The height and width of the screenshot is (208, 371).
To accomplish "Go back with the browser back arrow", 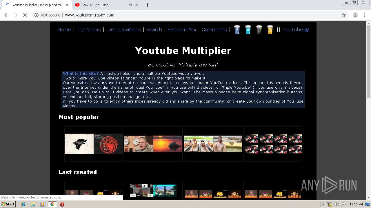I will (6, 15).
